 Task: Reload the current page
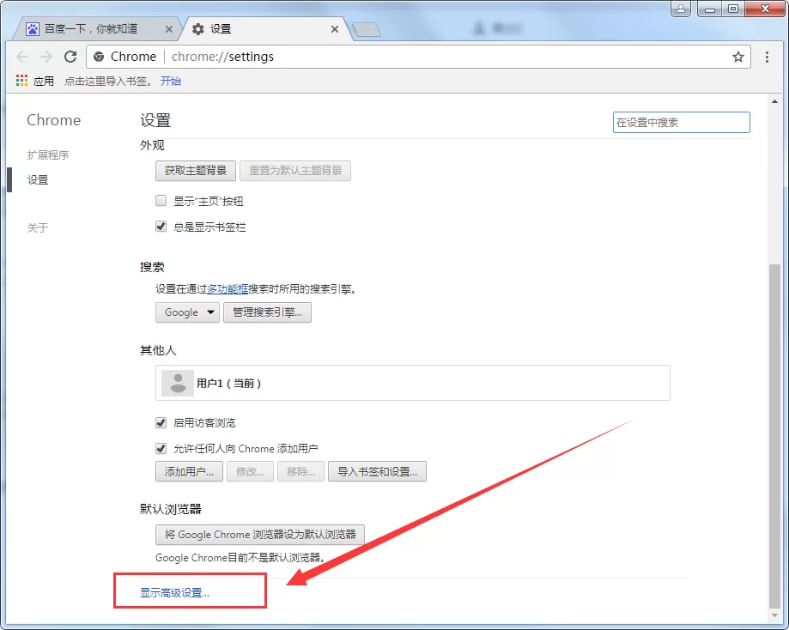[70, 57]
